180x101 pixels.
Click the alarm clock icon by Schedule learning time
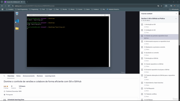pos(4,100)
